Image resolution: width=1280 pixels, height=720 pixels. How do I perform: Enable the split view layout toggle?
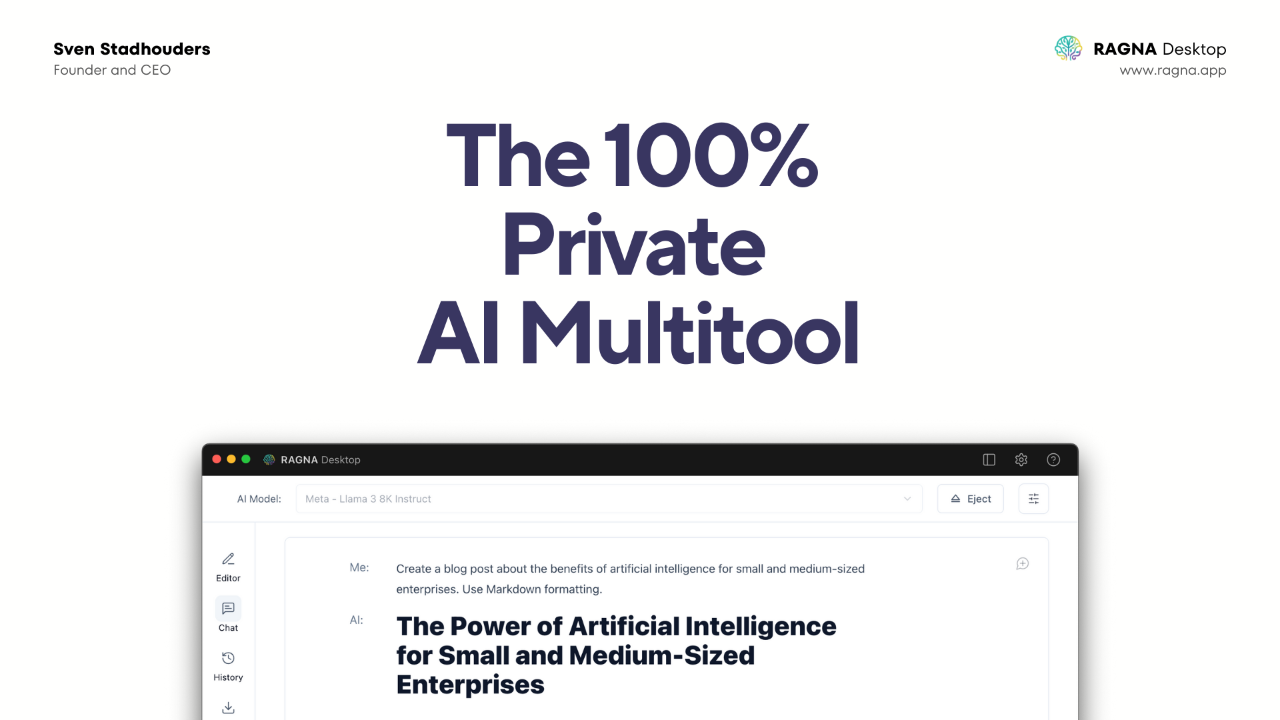pos(989,459)
